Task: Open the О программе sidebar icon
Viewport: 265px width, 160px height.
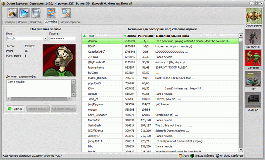Action: tap(253, 15)
